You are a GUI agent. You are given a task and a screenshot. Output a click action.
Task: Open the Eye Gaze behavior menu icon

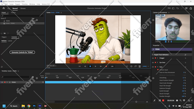185,63
